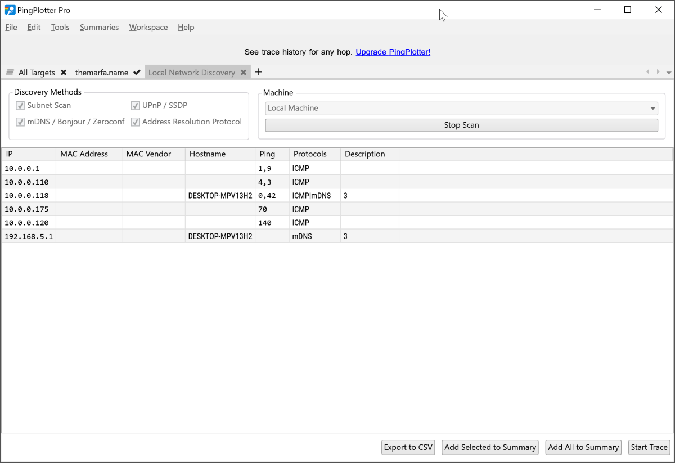Click the ping value 70
This screenshot has width=675, height=463.
pyautogui.click(x=262, y=209)
